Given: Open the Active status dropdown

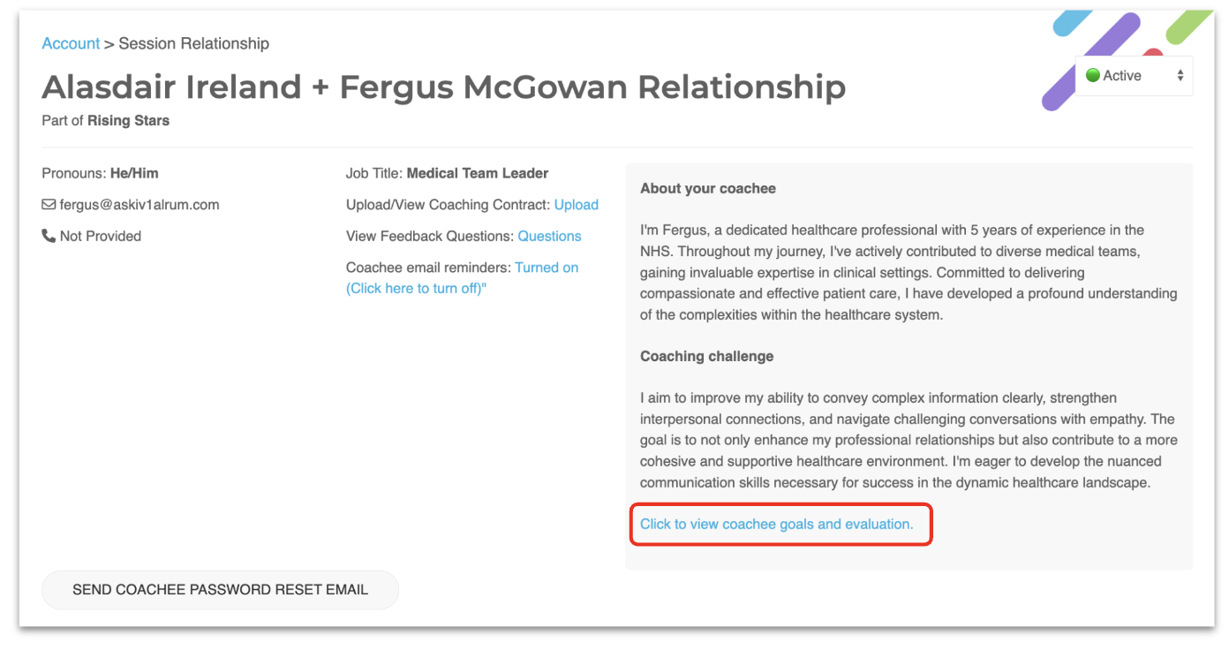Looking at the screenshot, I should [1134, 76].
